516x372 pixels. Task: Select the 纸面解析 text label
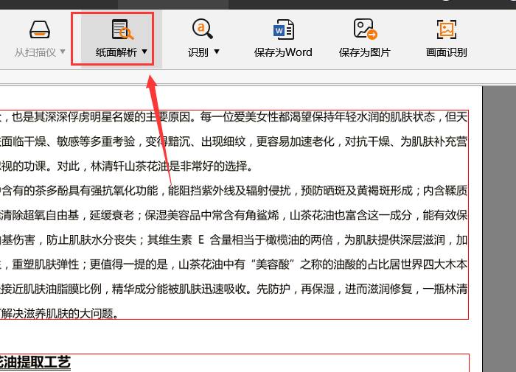coord(116,52)
